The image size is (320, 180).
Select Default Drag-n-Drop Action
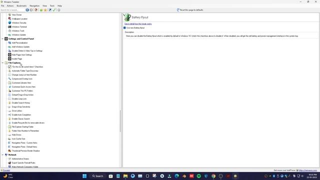click(22, 95)
